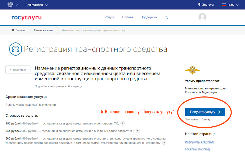Click the 'Вернуться' back button
Image resolution: width=245 pixels, height=153 pixels.
tap(18, 70)
